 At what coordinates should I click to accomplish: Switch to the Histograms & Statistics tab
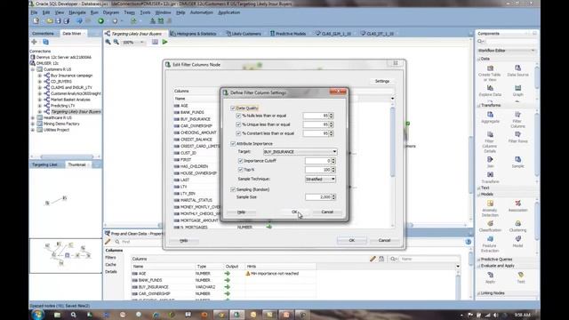pos(193,34)
